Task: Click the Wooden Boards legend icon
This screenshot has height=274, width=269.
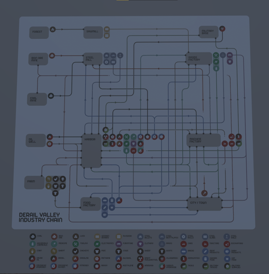Action: pyautogui.click(x=97, y=237)
